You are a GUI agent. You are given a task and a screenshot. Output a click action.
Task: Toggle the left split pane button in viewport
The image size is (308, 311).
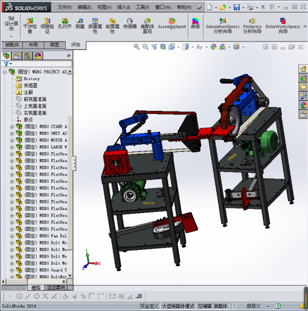pos(265,47)
